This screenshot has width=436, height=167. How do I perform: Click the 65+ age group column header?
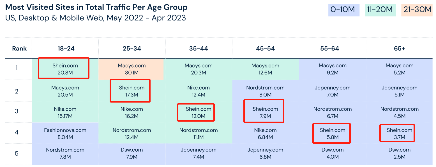(x=399, y=48)
